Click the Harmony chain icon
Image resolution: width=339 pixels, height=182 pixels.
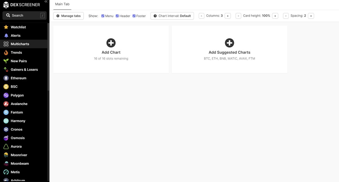pyautogui.click(x=6, y=121)
